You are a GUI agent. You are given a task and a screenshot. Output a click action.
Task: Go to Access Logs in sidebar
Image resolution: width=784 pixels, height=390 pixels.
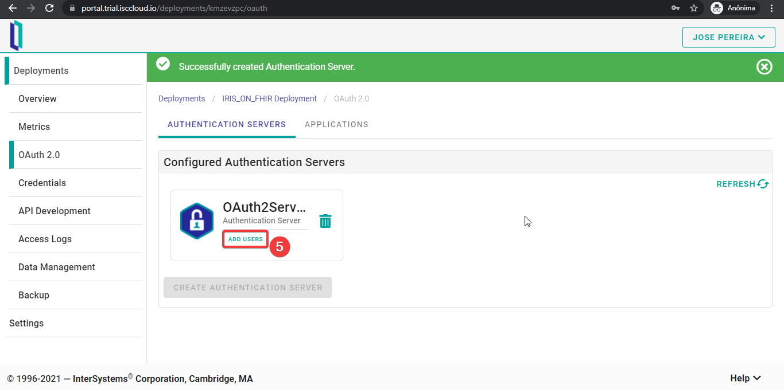pos(76,239)
